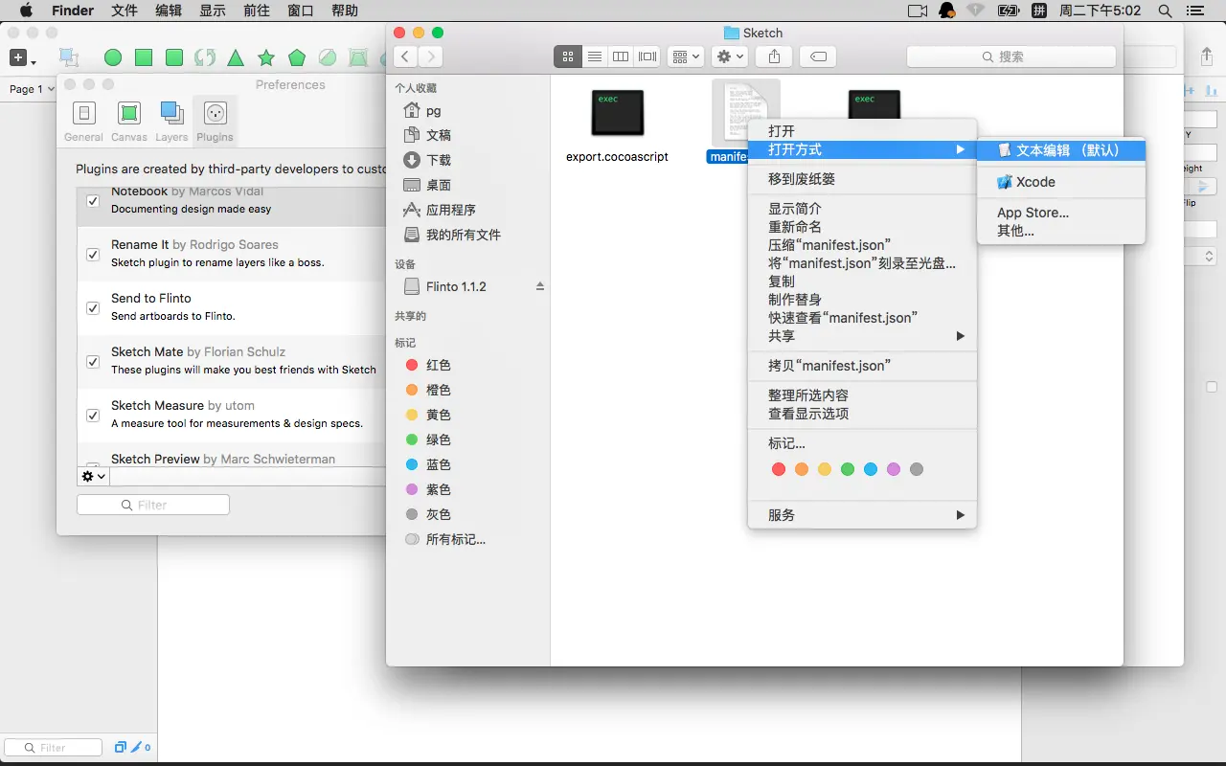
Task: Choose 移到废纸篓 in the context menu
Action: click(861, 179)
